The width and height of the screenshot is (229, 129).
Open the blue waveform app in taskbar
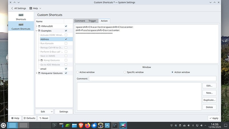(107, 125)
